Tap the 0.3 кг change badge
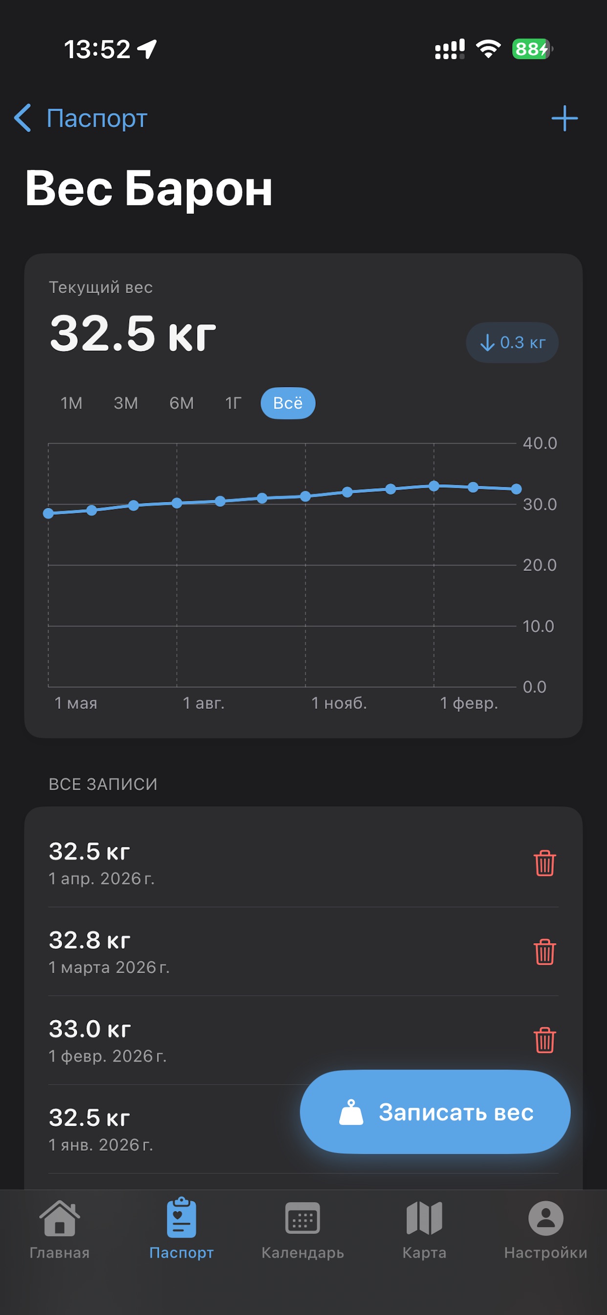Viewport: 607px width, 1315px height. pyautogui.click(x=512, y=342)
